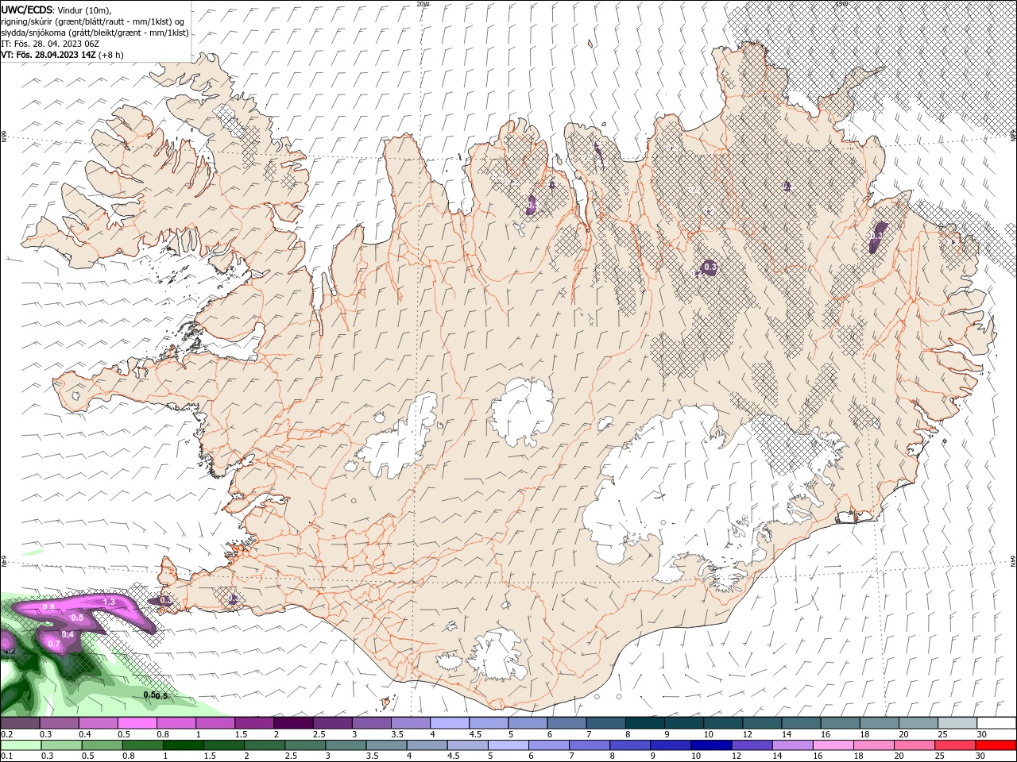The height and width of the screenshot is (762, 1017).
Task: Click the red 30 swatch in the rain legend
Action: (996, 745)
